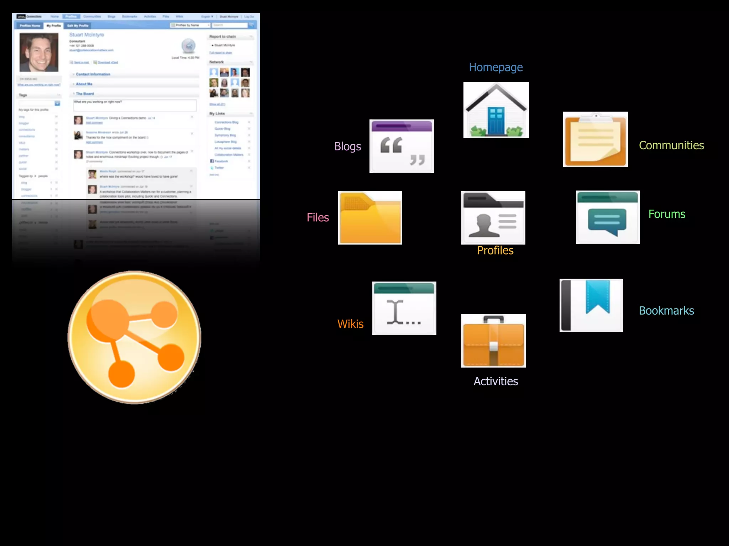Click the Symphony Blog link
This screenshot has height=546, width=729.
coord(225,135)
